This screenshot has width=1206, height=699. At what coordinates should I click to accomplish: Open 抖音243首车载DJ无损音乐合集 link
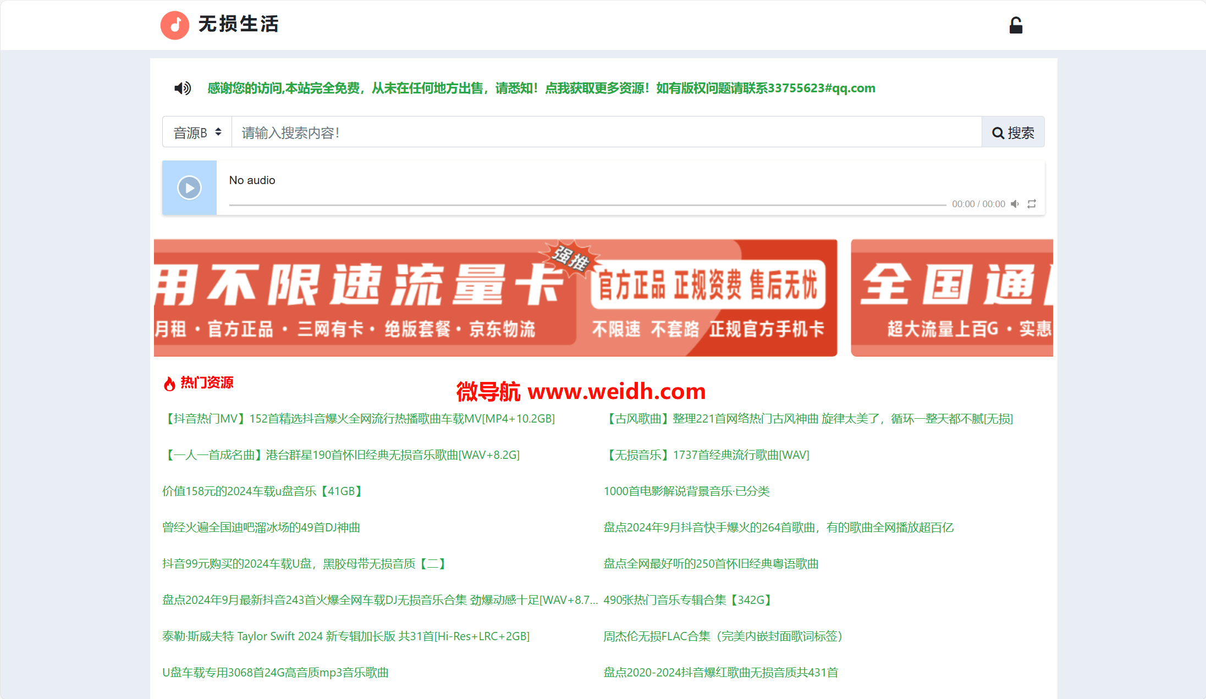tap(380, 600)
